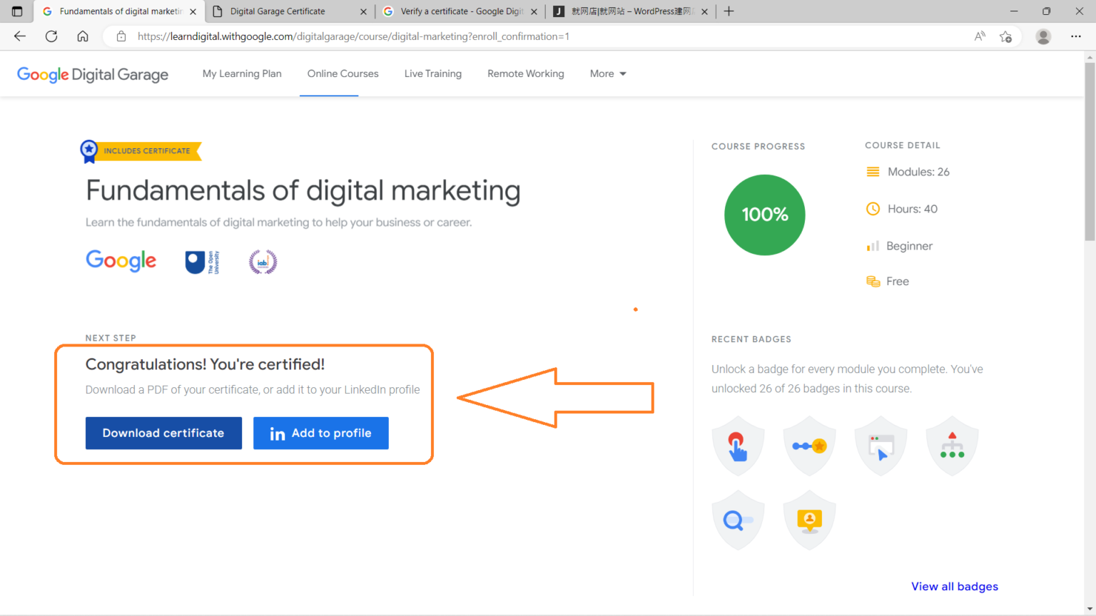Add this page to favorites
Image resolution: width=1096 pixels, height=616 pixels.
pyautogui.click(x=1005, y=36)
